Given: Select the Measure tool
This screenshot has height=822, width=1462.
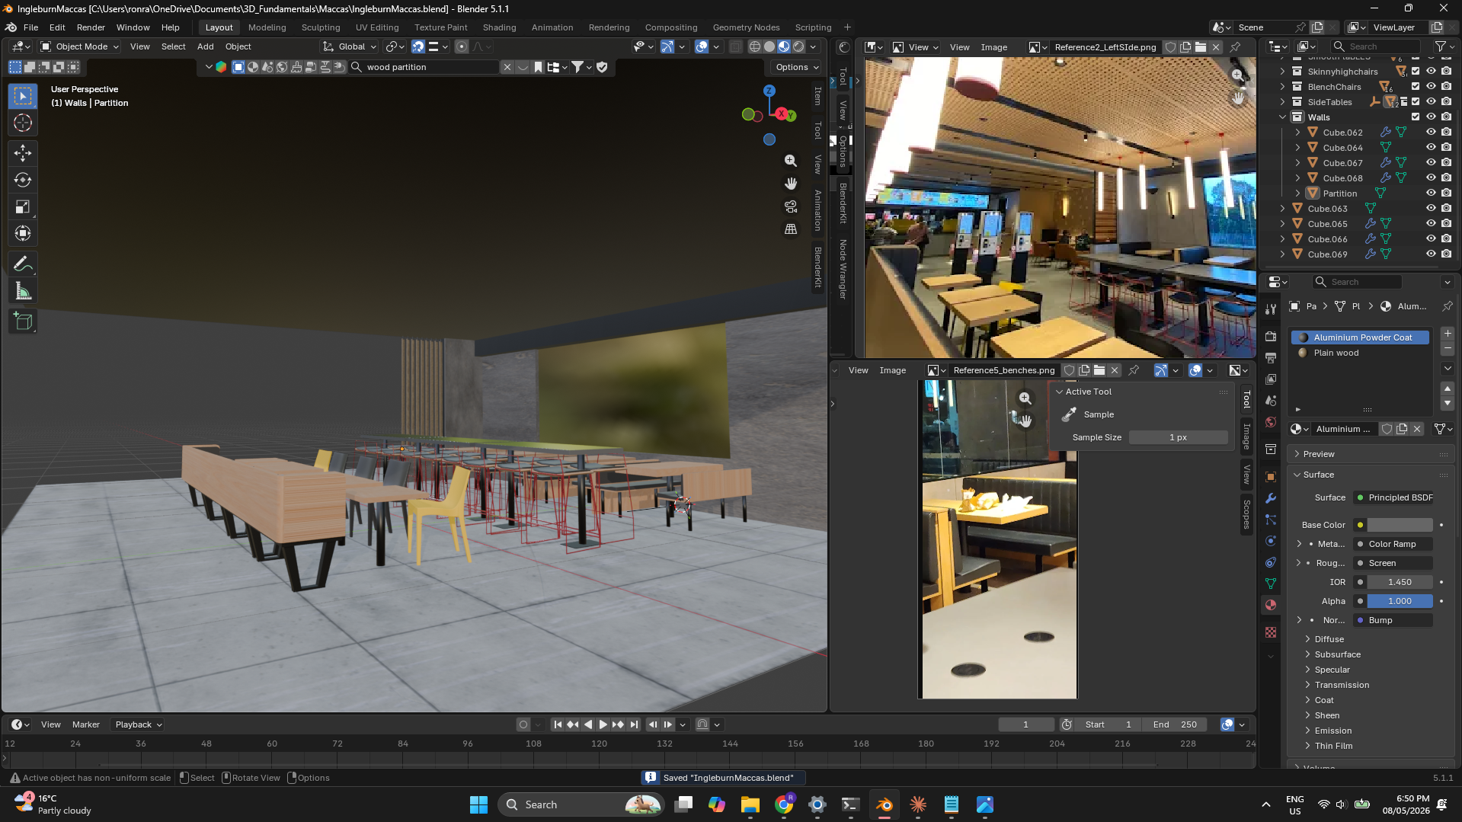Looking at the screenshot, I should tap(23, 291).
